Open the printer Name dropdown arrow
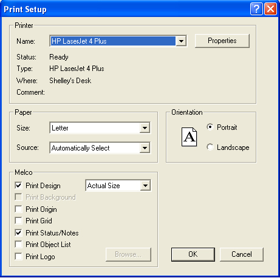Image resolution: width=280 pixels, height=278 pixels. (181, 41)
